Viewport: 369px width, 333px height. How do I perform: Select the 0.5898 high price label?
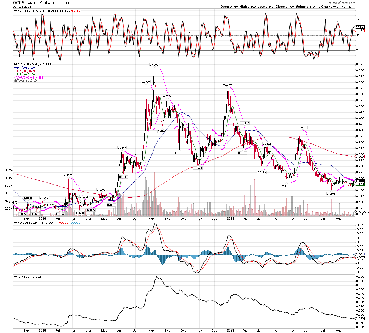click(x=146, y=82)
